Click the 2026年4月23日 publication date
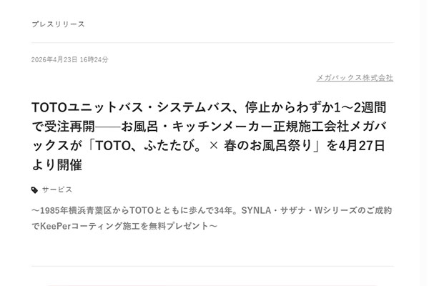 pos(54,60)
